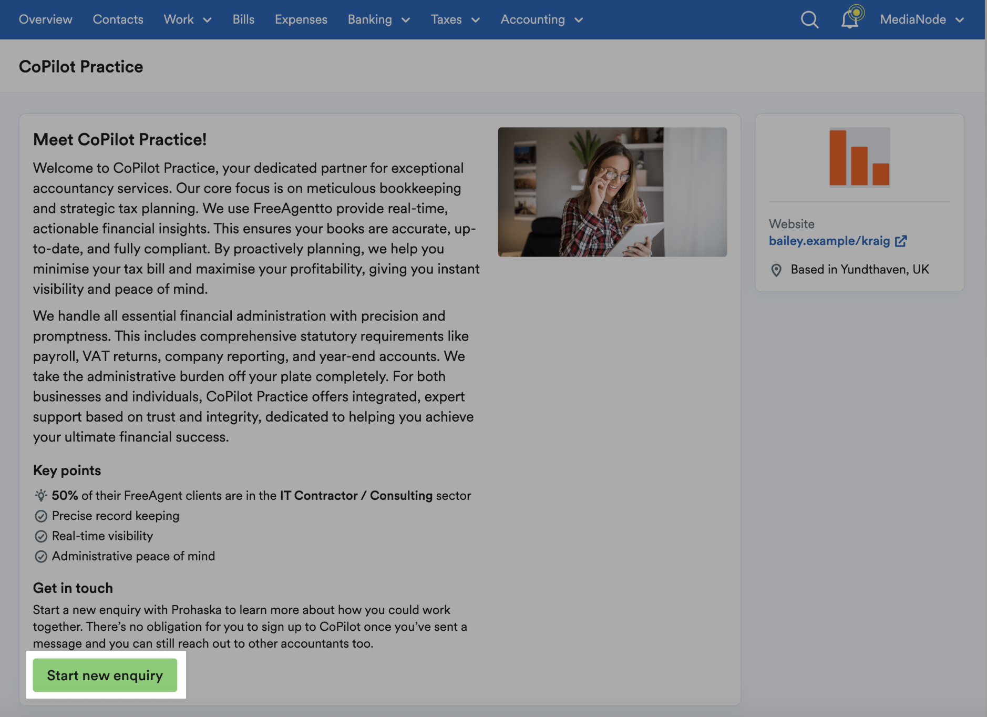Click the Key points heading
987x717 pixels.
(67, 470)
